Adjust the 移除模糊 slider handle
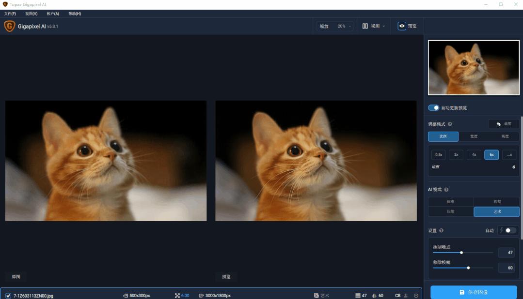This screenshot has width=523, height=299. 468,268
